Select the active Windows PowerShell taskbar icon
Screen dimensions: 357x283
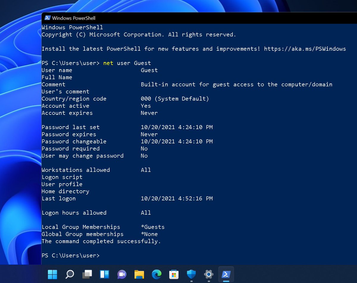226,274
